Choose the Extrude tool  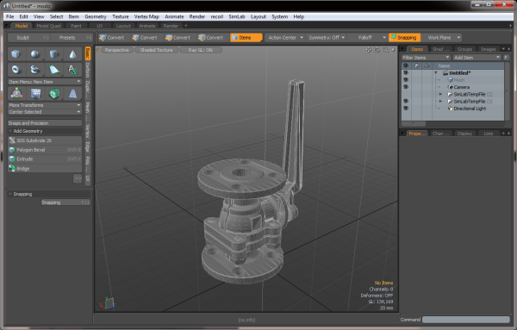(45, 159)
